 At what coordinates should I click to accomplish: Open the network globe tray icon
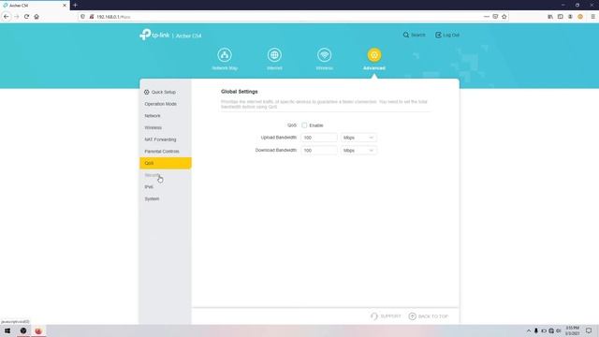click(551, 330)
